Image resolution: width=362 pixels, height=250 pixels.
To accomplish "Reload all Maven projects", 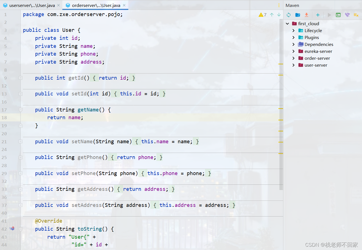I will (x=289, y=15).
